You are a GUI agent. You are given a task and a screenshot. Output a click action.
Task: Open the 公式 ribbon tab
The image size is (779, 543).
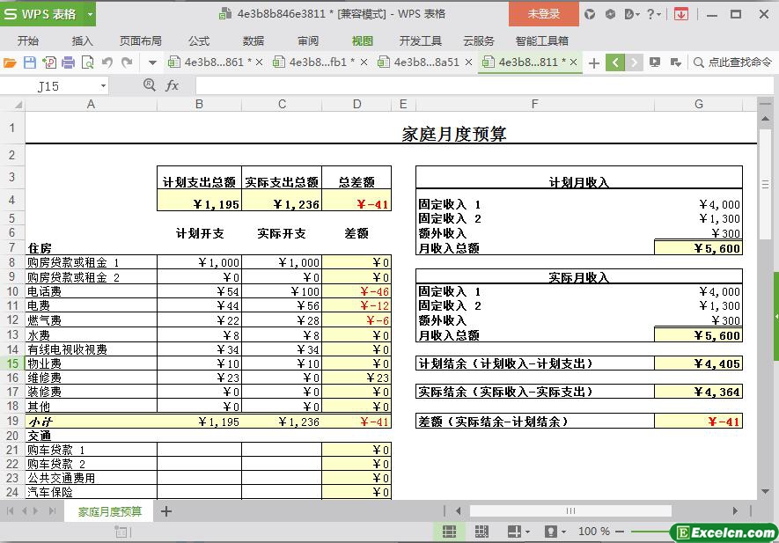click(199, 40)
